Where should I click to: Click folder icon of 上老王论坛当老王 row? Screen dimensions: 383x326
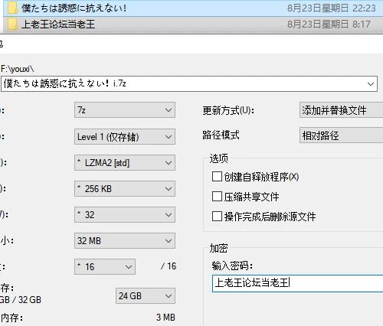coord(11,24)
